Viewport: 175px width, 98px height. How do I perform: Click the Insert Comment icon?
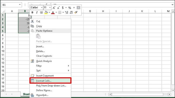tap(32, 76)
